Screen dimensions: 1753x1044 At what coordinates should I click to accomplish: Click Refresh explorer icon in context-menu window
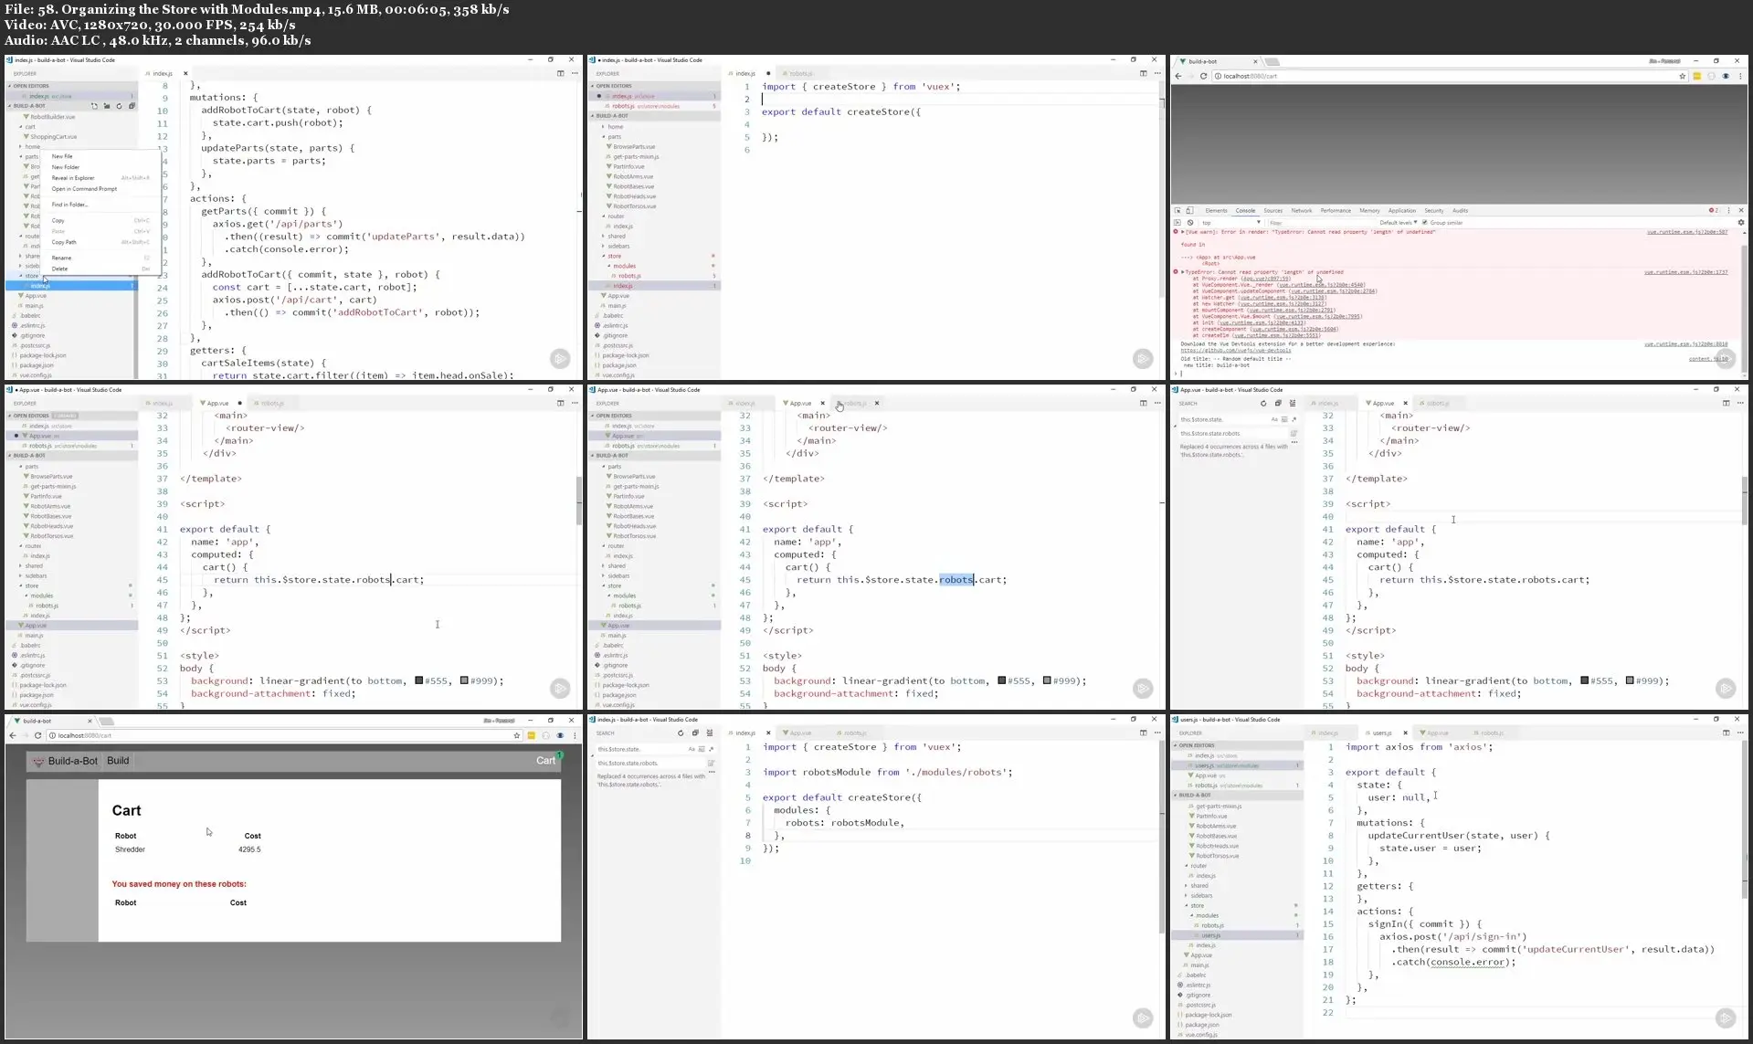pyautogui.click(x=119, y=106)
